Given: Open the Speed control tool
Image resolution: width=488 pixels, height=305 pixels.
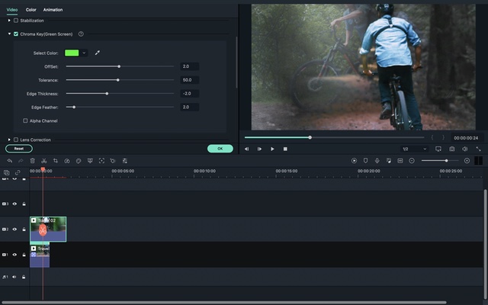Looking at the screenshot, I should pos(67,161).
